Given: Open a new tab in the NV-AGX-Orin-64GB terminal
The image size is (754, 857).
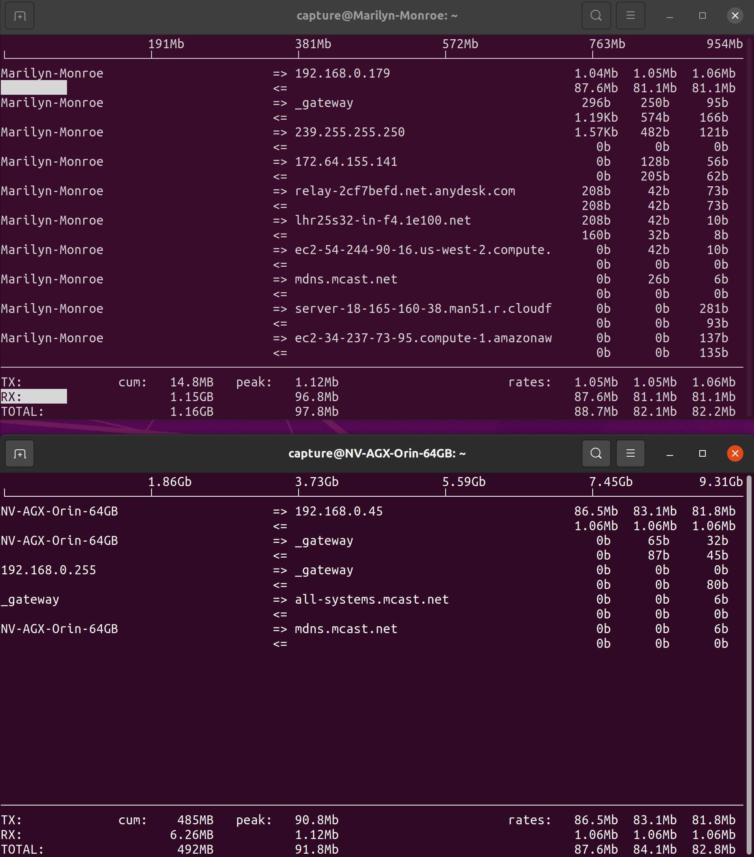Looking at the screenshot, I should point(19,453).
